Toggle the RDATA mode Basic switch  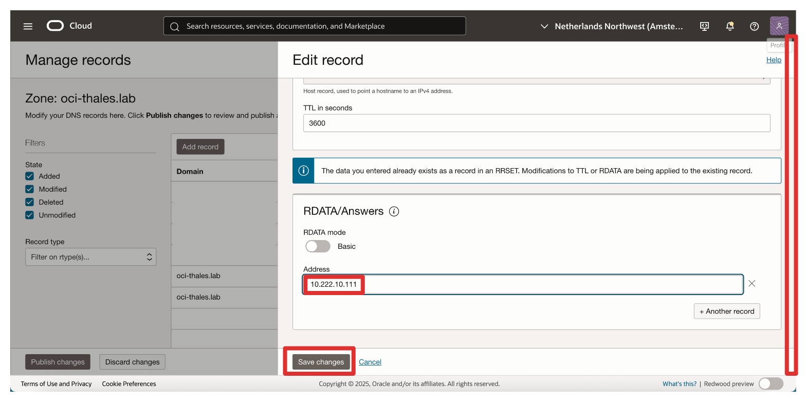coord(318,246)
